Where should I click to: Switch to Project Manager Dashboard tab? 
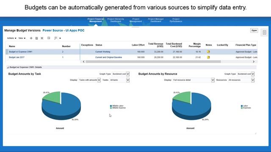click(x=156, y=20)
